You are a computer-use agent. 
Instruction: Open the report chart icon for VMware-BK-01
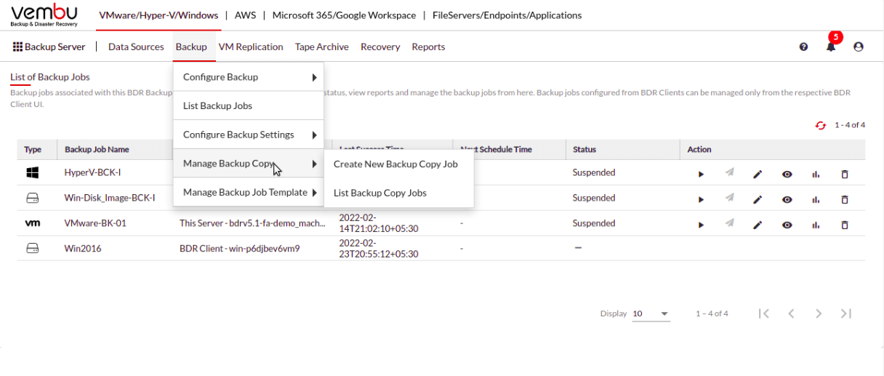click(x=816, y=225)
